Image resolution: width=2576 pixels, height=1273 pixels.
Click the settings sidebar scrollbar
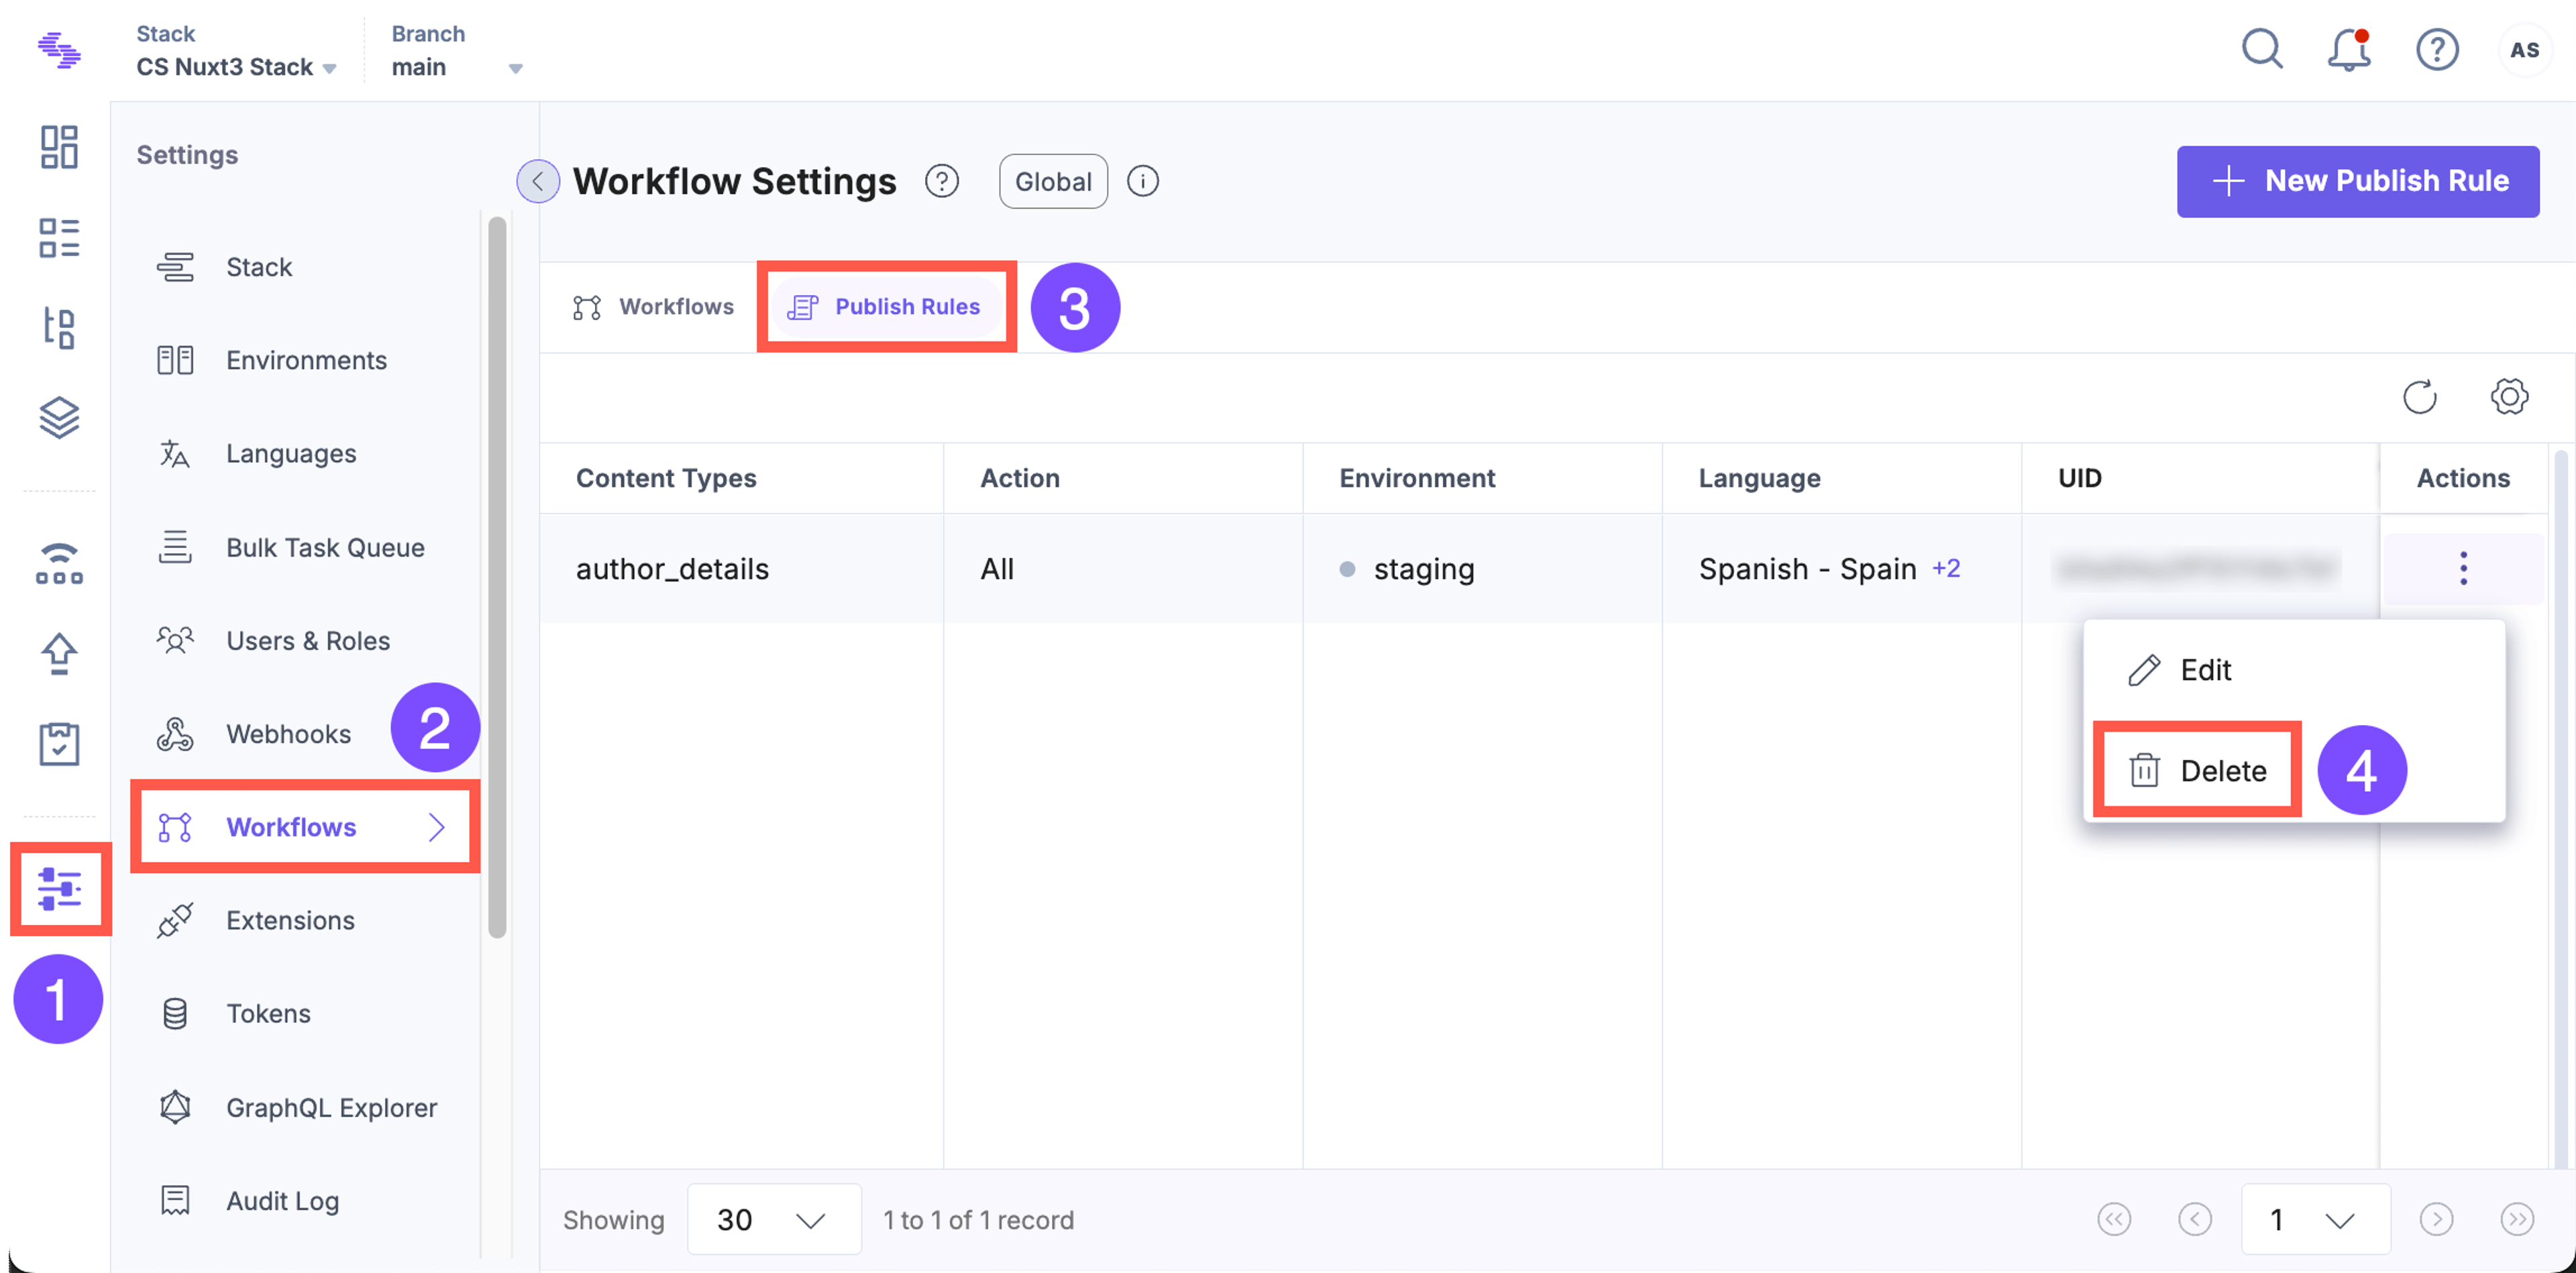(x=497, y=577)
